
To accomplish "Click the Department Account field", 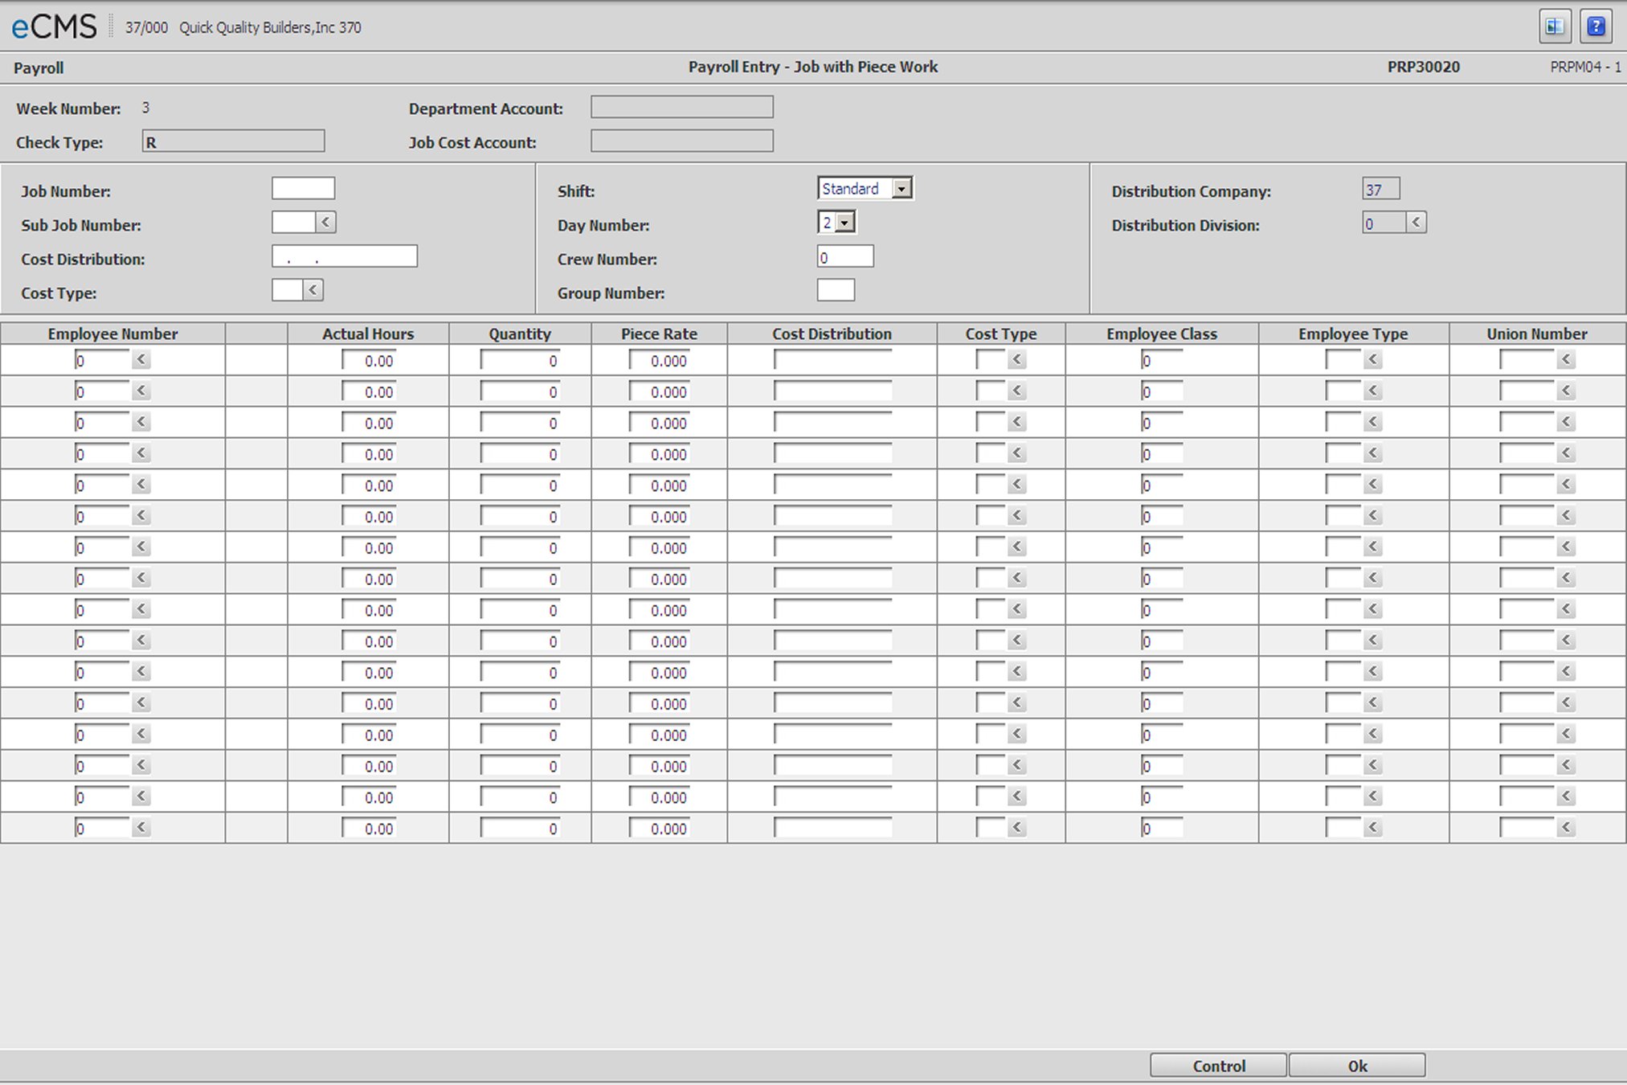I will click(x=682, y=107).
